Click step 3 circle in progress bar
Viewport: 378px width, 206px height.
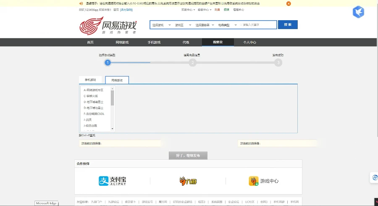coord(278,63)
